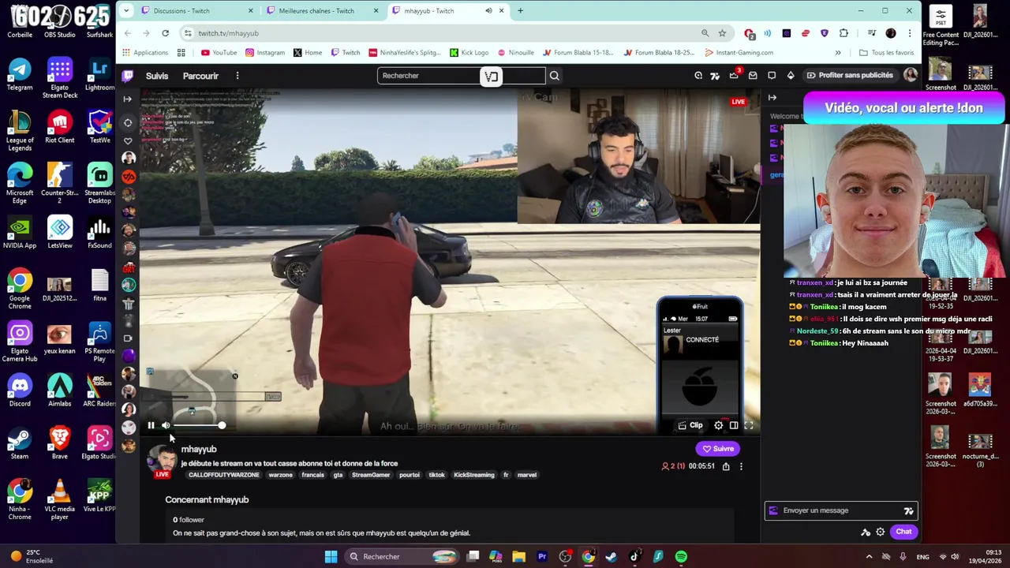Open the Discord desktop icon
Screen dimensions: 1010x568
(20, 390)
